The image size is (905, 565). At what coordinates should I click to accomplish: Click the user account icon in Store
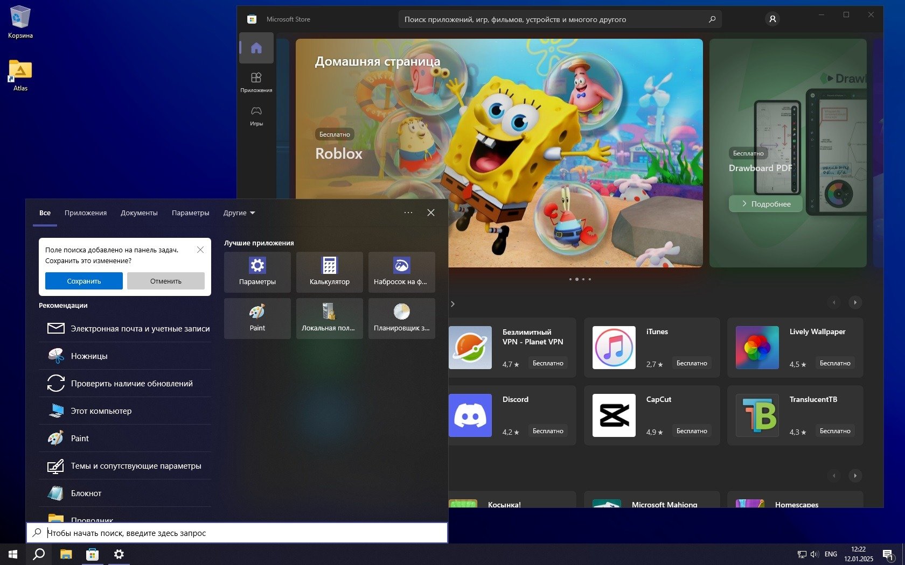(772, 19)
